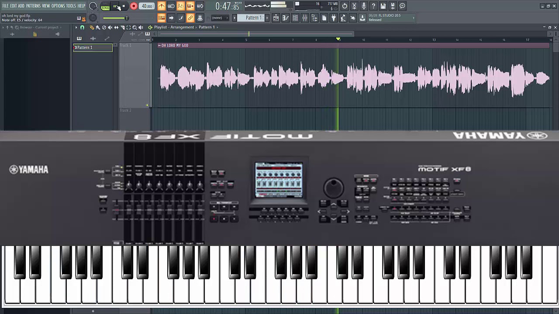Viewport: 559px width, 314px height.
Task: Click the save project floppy icon
Action: (383, 6)
